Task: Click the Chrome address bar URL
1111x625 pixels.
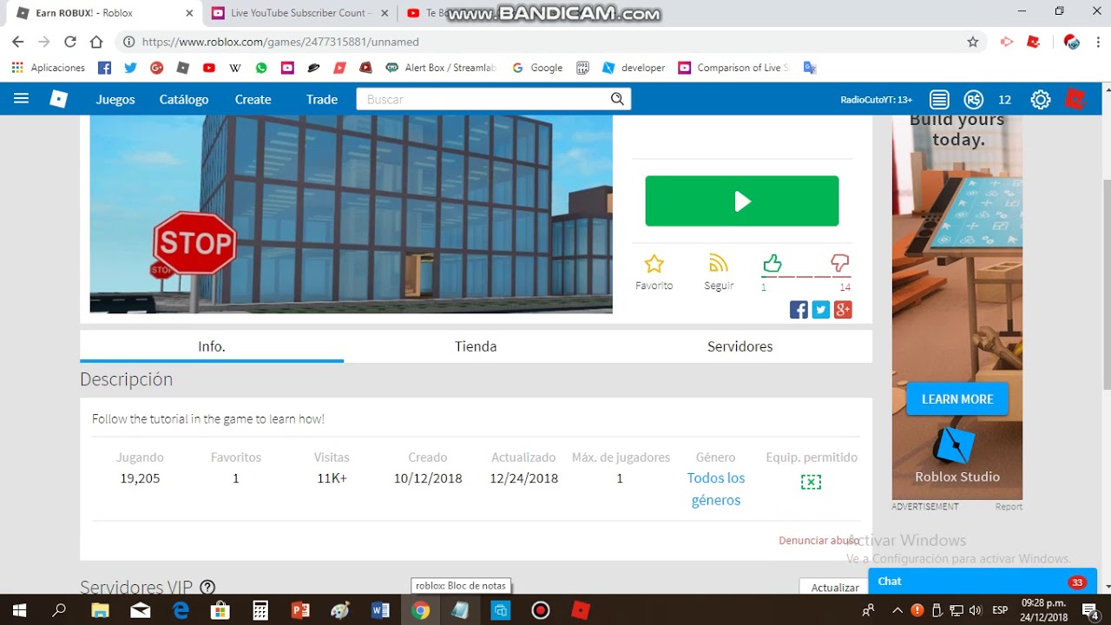Action: tap(280, 42)
